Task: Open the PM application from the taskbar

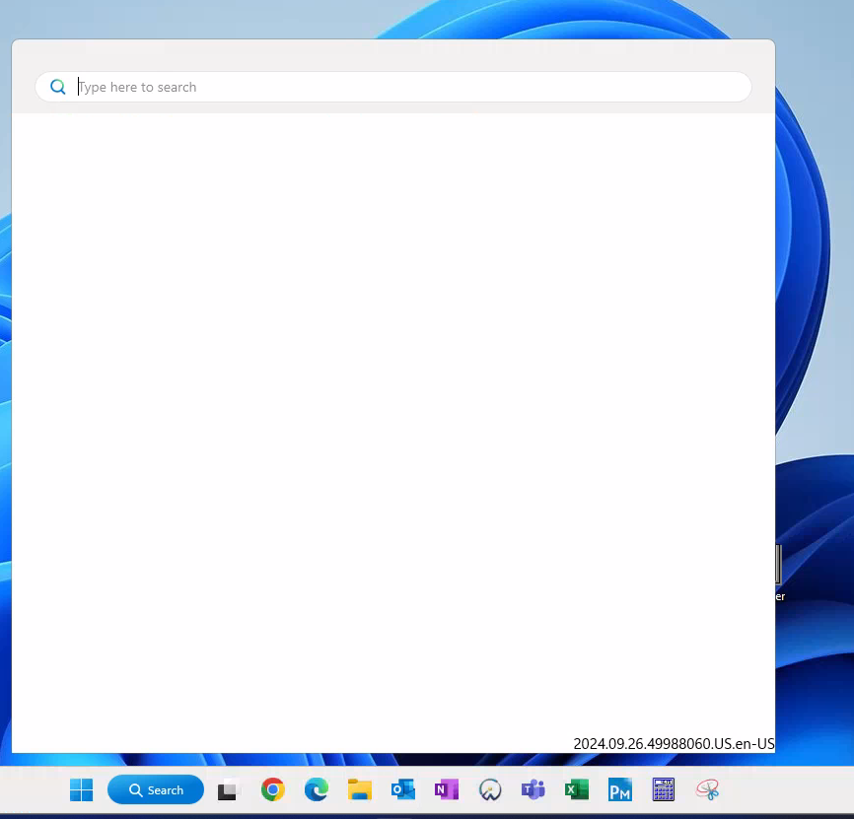Action: [x=619, y=789]
